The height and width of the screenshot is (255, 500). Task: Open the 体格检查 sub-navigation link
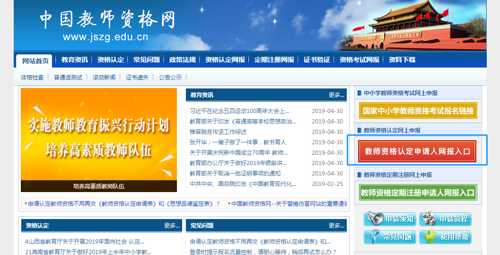(32, 77)
